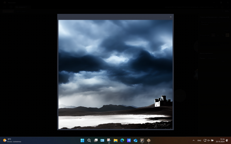The width and height of the screenshot is (231, 144).
Task: Change the ENG input language
Action: [x=199, y=141]
